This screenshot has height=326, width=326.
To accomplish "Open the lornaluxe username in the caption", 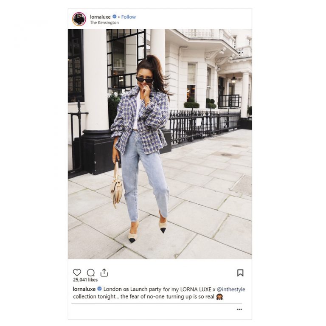I will (x=84, y=289).
